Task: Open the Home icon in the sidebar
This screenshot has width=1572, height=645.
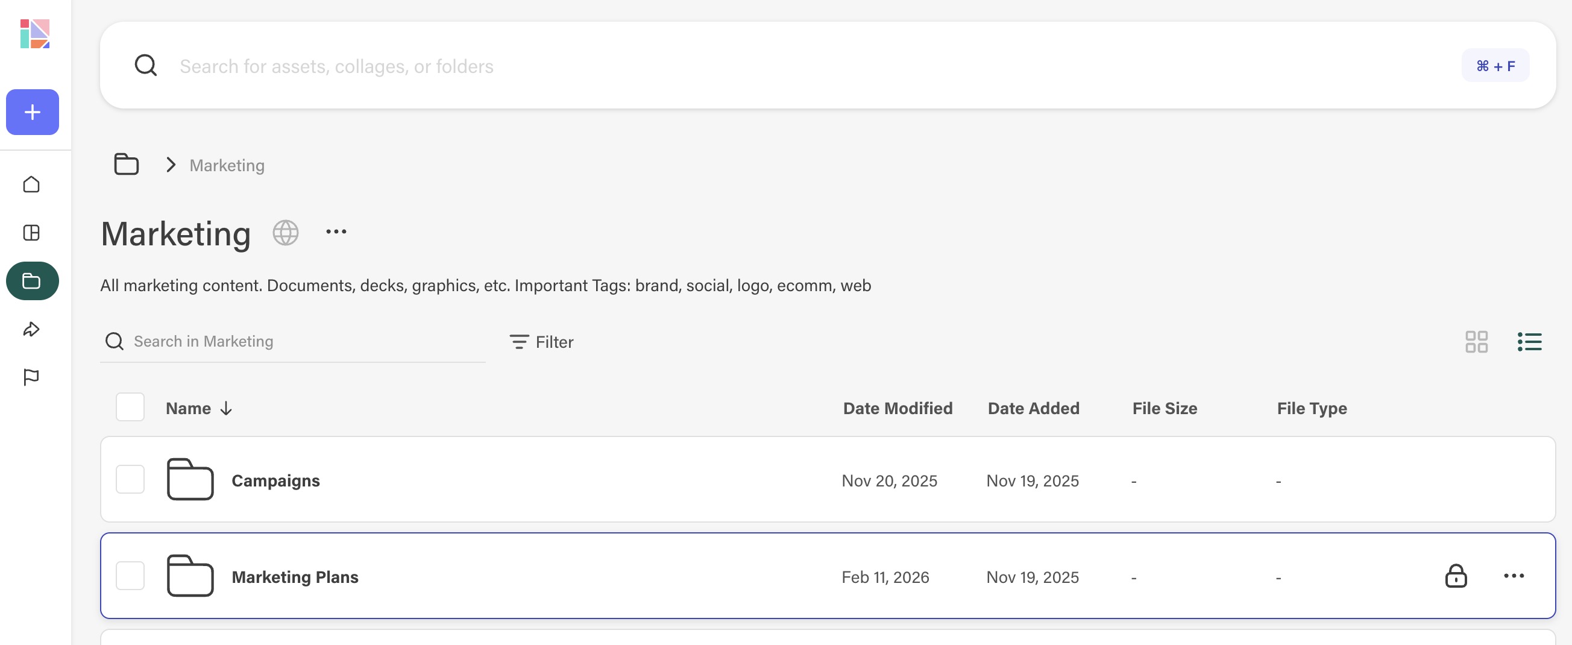Action: click(32, 184)
